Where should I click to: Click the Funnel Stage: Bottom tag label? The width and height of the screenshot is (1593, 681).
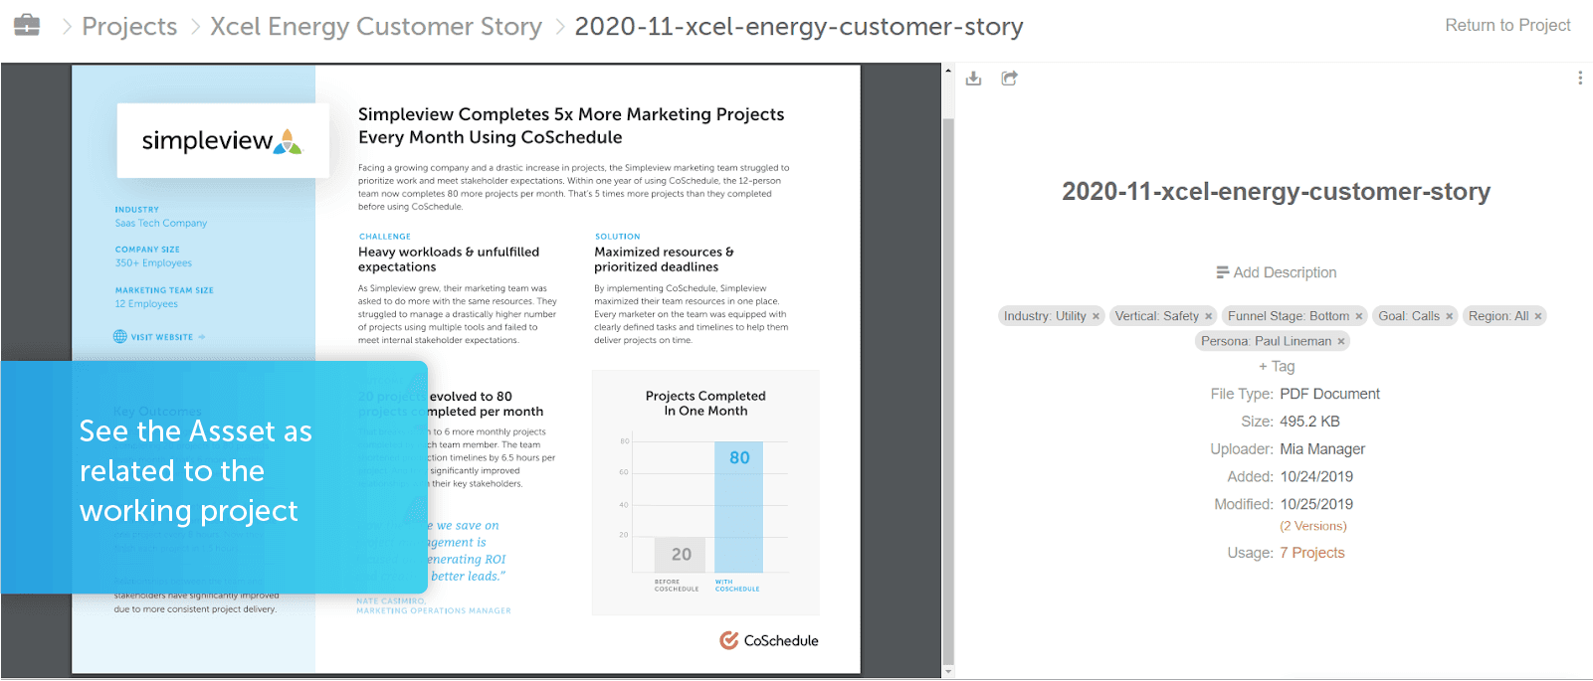(x=1289, y=316)
